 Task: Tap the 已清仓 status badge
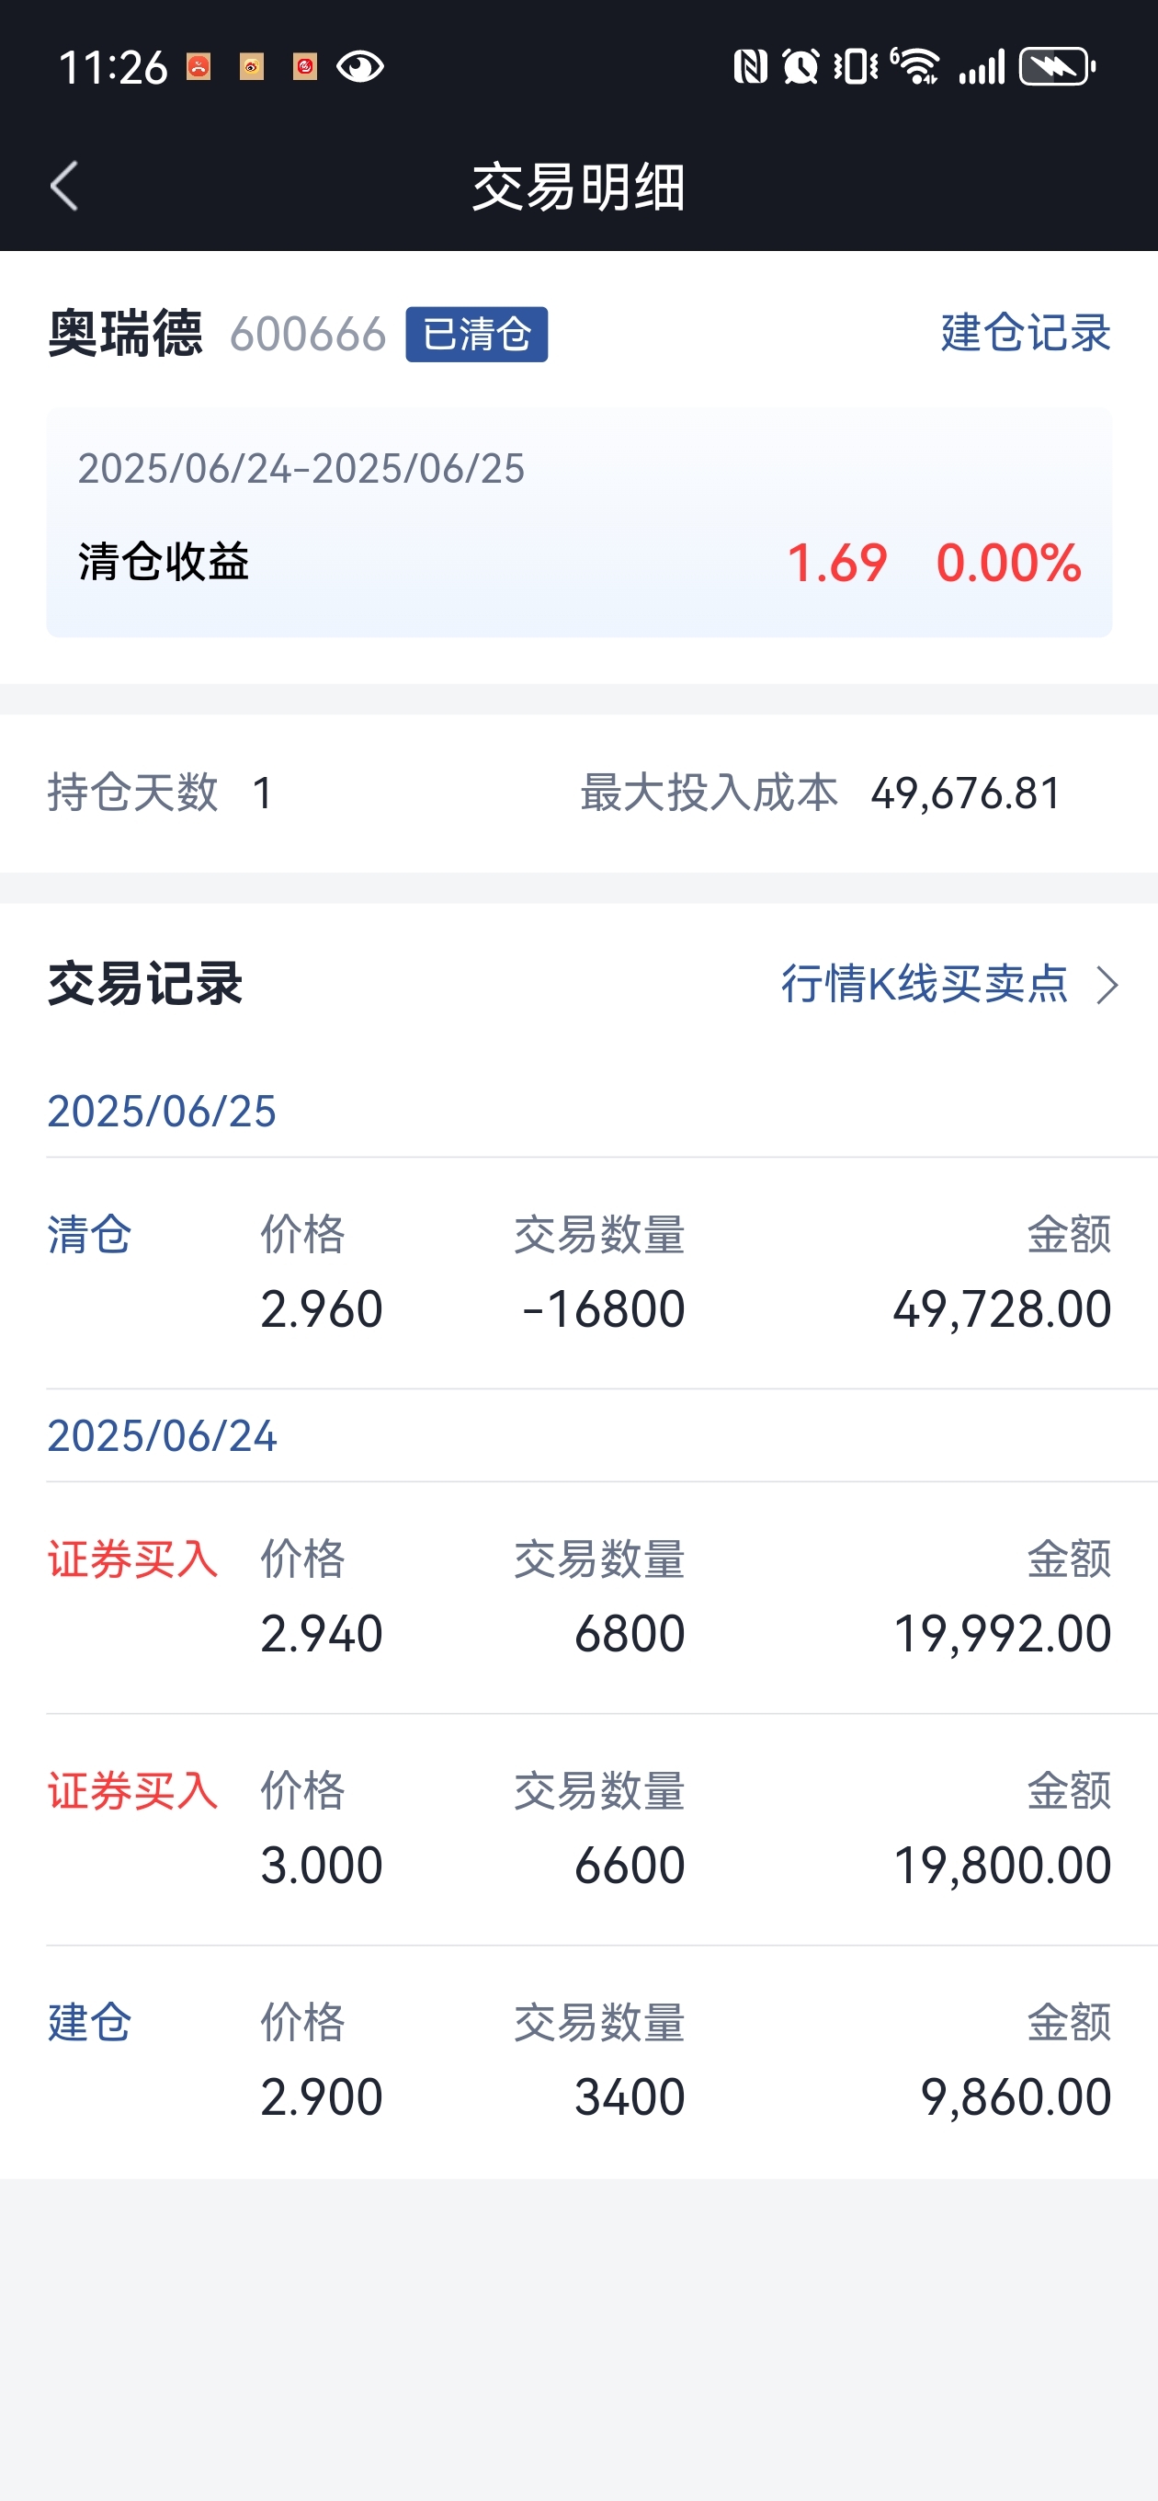tap(477, 334)
